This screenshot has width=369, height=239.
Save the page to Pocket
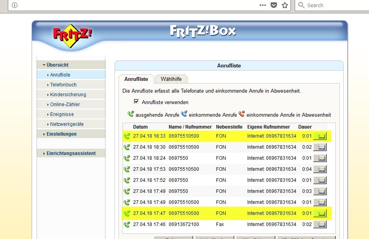pyautogui.click(x=274, y=5)
